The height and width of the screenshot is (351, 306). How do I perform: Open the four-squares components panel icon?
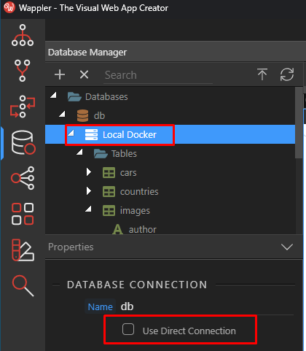(x=23, y=214)
